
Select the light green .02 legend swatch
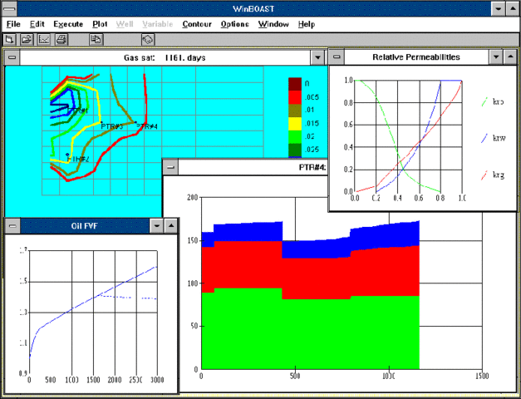295,136
